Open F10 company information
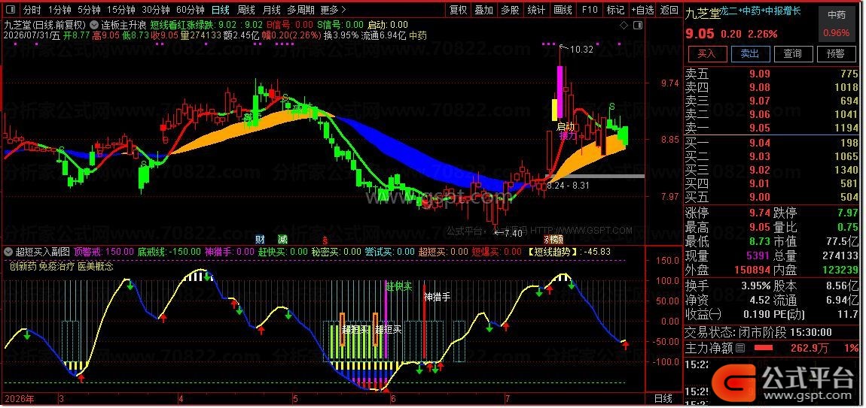The width and height of the screenshot is (866, 408). pyautogui.click(x=590, y=10)
